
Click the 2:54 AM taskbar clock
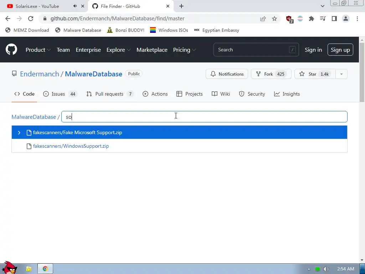click(346, 269)
